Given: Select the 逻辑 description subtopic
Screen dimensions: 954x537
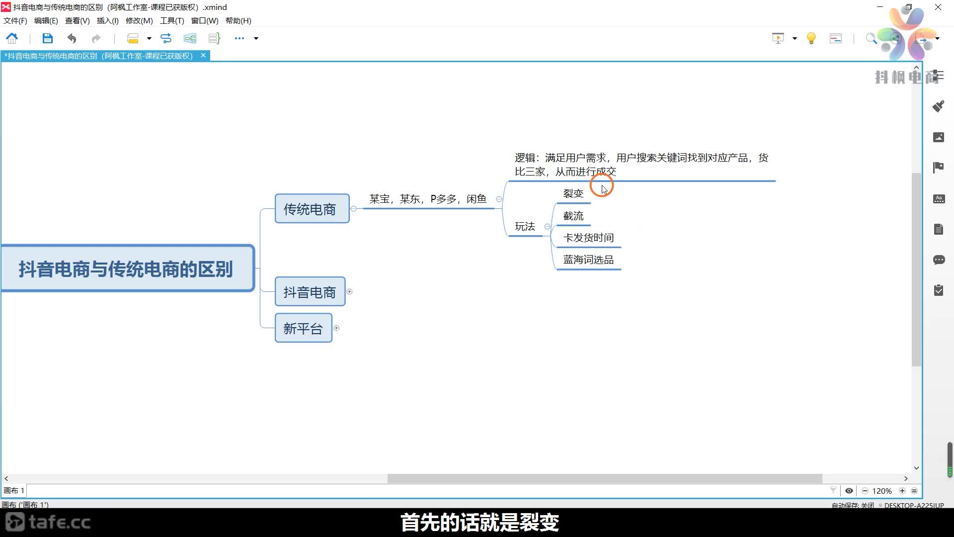Looking at the screenshot, I should tap(641, 165).
